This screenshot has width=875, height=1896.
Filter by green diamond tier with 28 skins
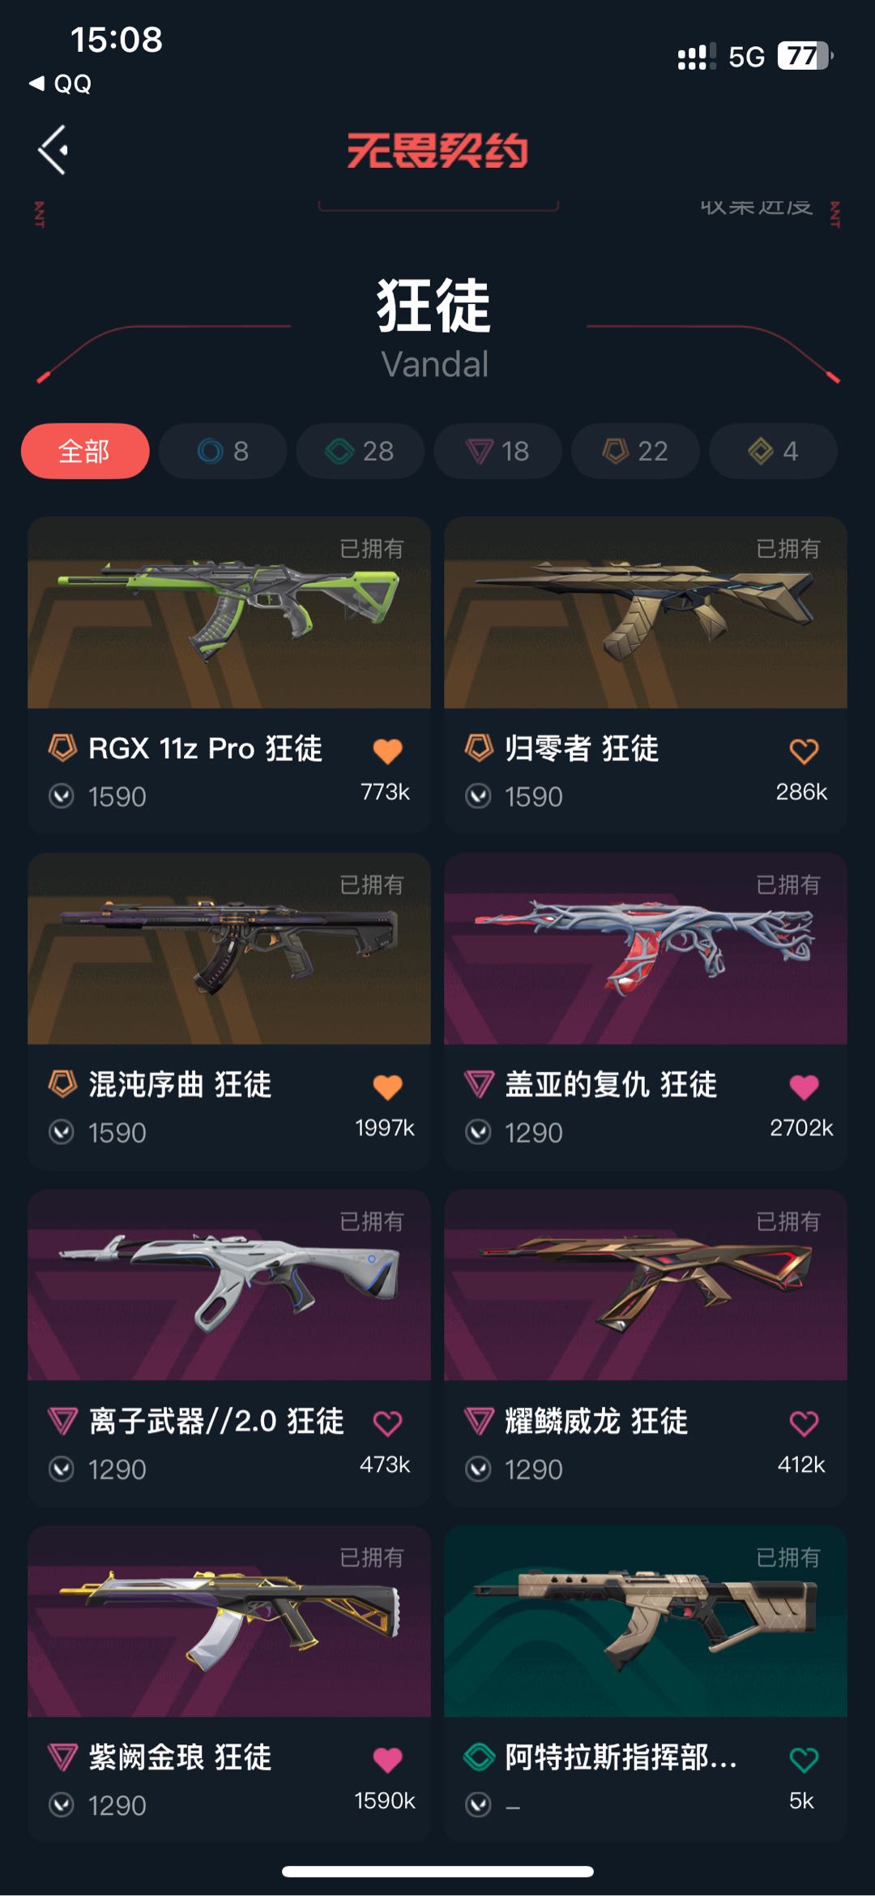click(x=361, y=451)
